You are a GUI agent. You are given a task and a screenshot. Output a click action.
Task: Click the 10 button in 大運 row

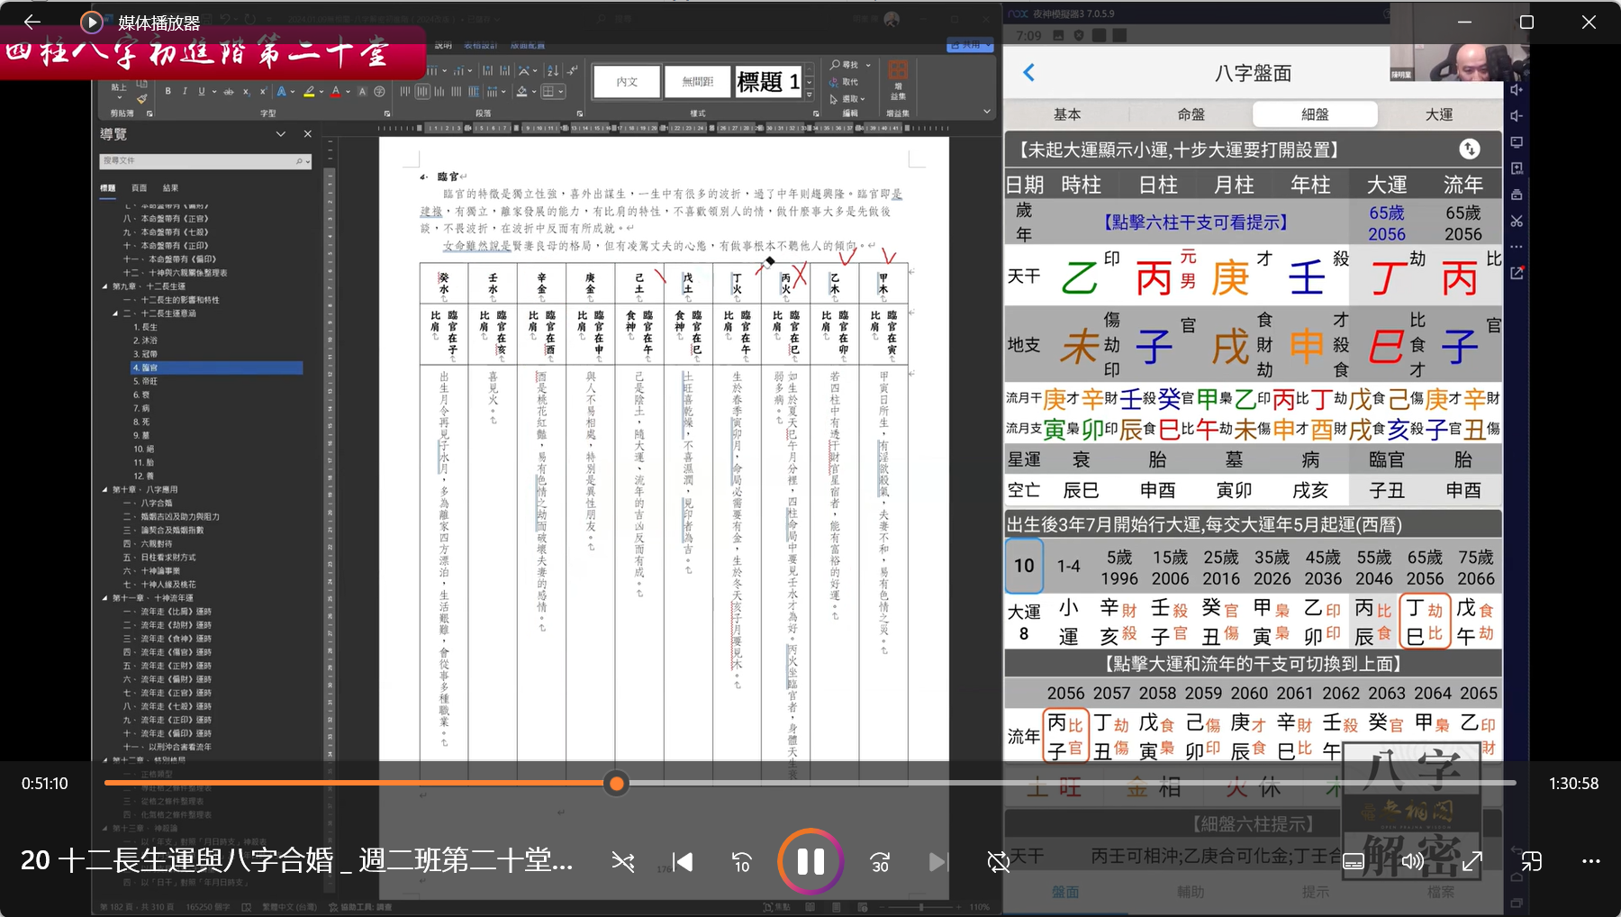1024,566
